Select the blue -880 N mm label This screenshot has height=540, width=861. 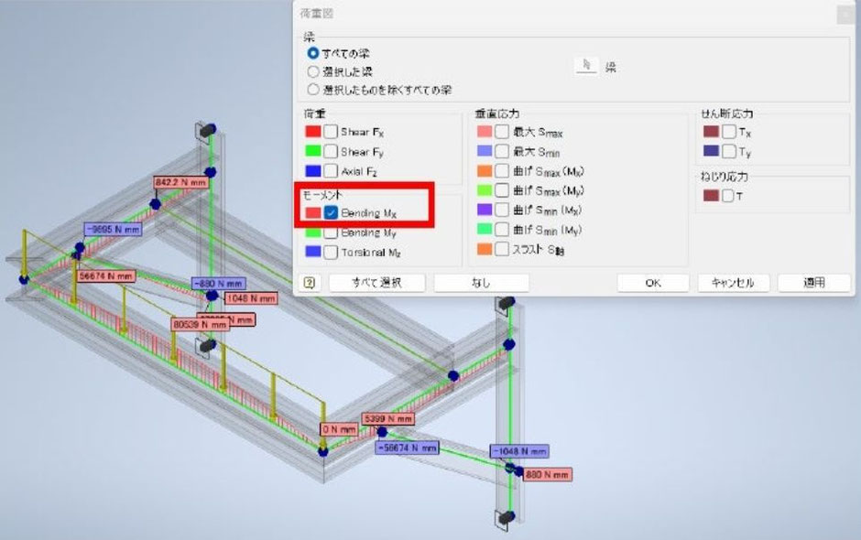tap(219, 283)
